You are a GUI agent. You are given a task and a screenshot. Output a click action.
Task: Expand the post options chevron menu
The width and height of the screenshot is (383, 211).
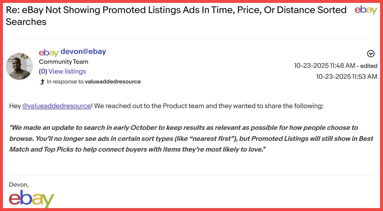[x=371, y=54]
